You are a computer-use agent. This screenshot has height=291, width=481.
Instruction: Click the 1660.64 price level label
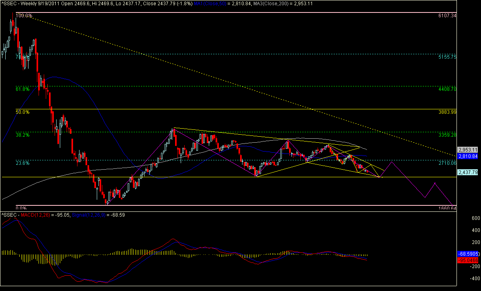point(447,208)
